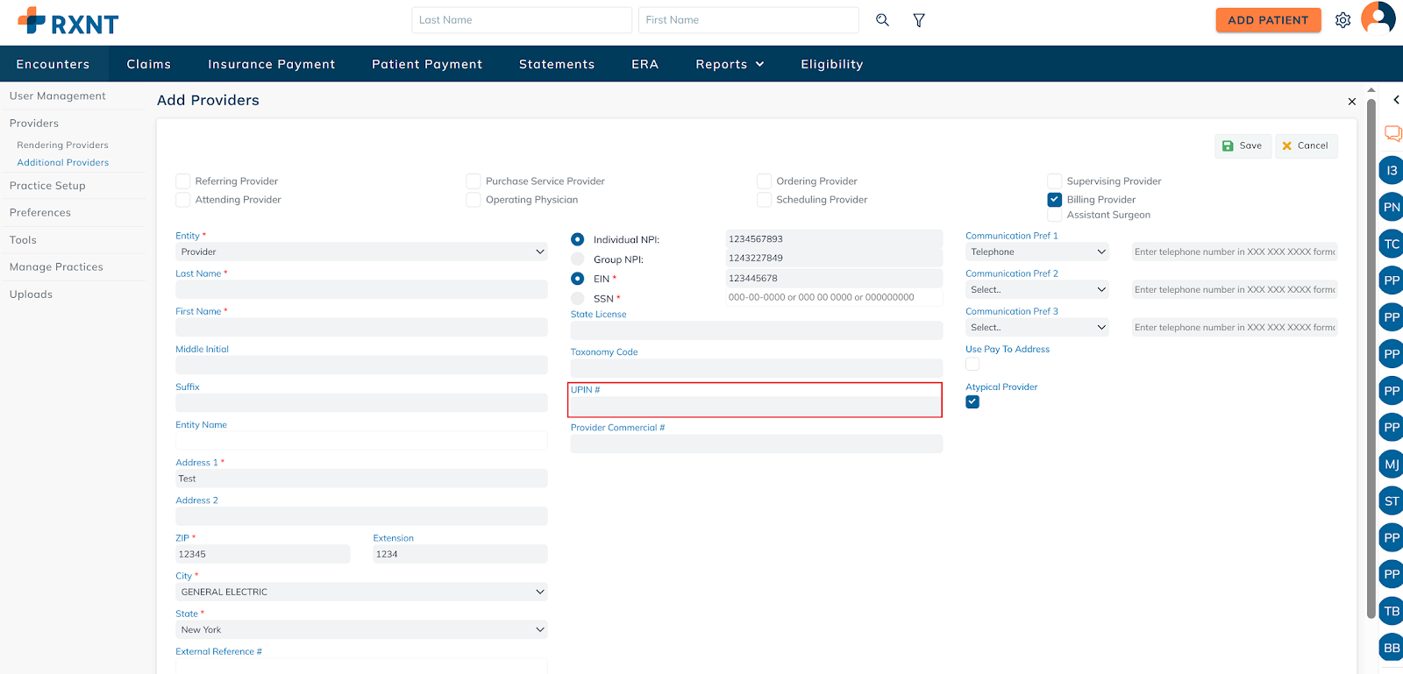Click into the UPIN # field

[x=756, y=407]
